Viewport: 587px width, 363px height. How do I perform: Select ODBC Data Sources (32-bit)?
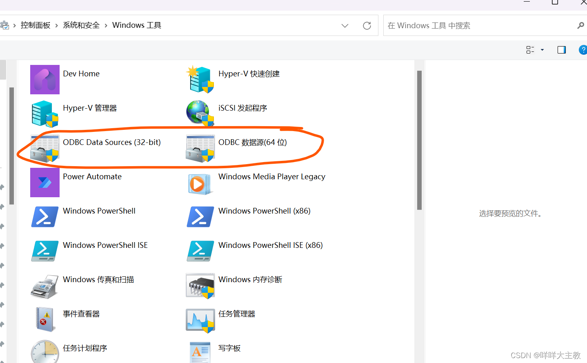(x=111, y=142)
